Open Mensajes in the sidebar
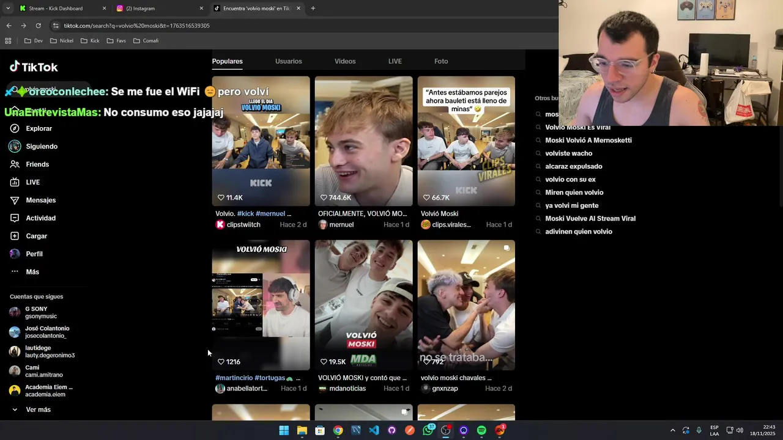The image size is (783, 440). point(33,200)
